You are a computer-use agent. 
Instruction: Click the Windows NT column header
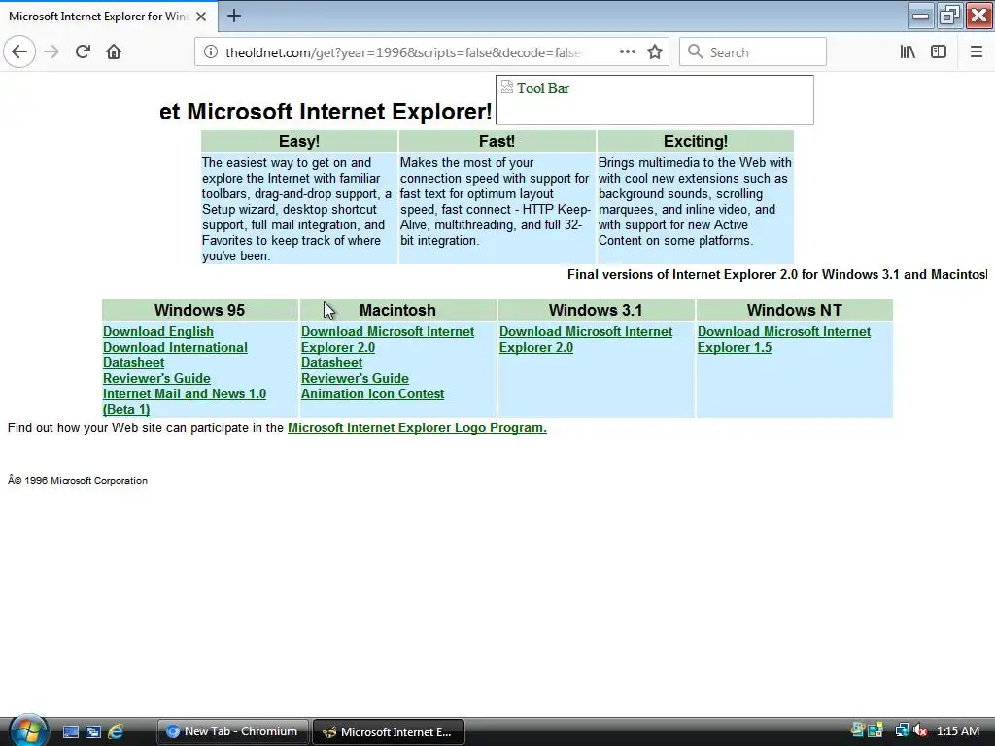(x=794, y=310)
